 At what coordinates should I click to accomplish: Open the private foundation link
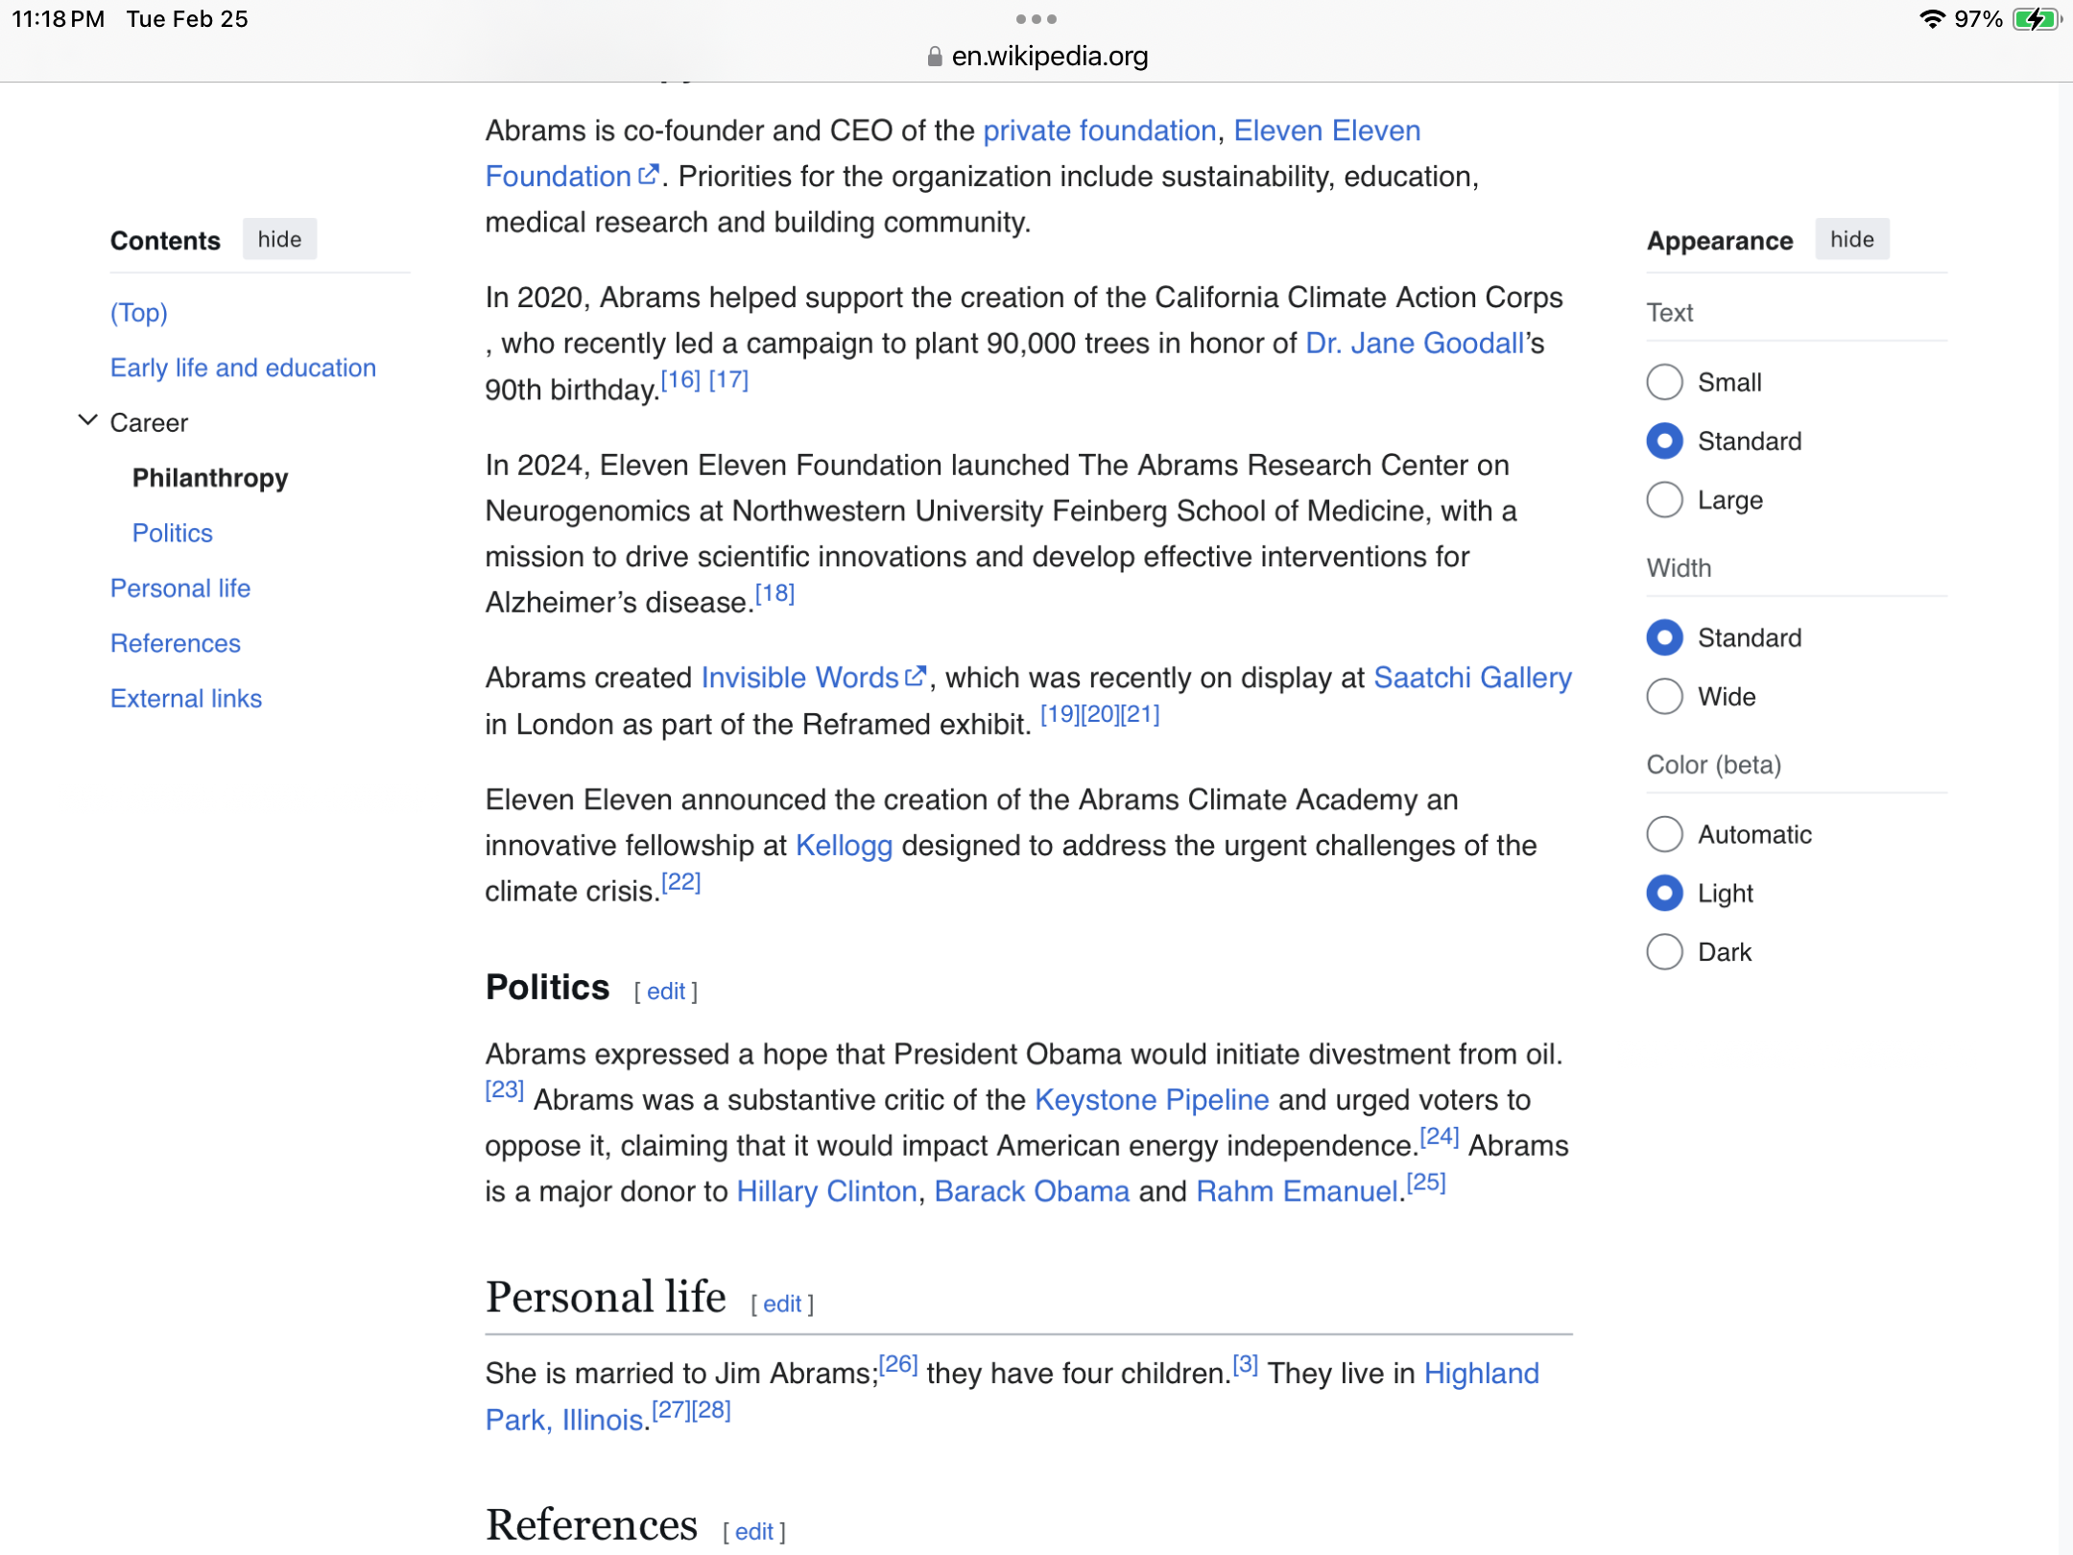(x=1100, y=131)
